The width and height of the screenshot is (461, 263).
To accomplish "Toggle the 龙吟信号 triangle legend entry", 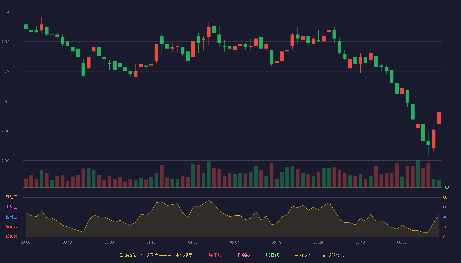I will tap(333, 255).
